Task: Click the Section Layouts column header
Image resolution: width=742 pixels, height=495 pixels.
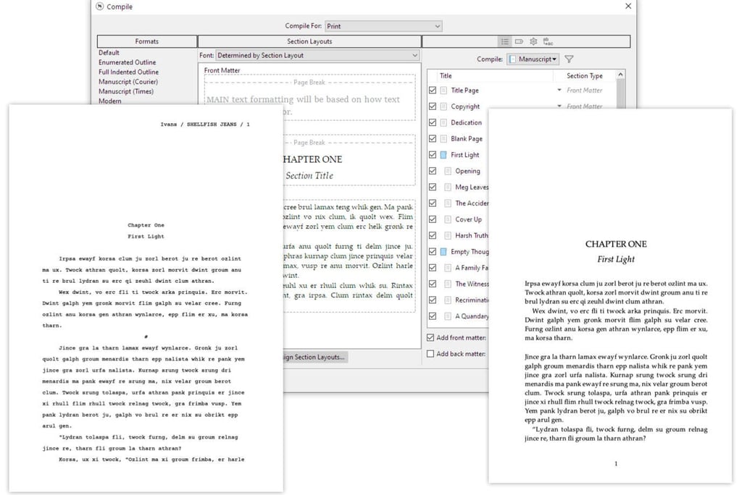Action: [x=309, y=41]
